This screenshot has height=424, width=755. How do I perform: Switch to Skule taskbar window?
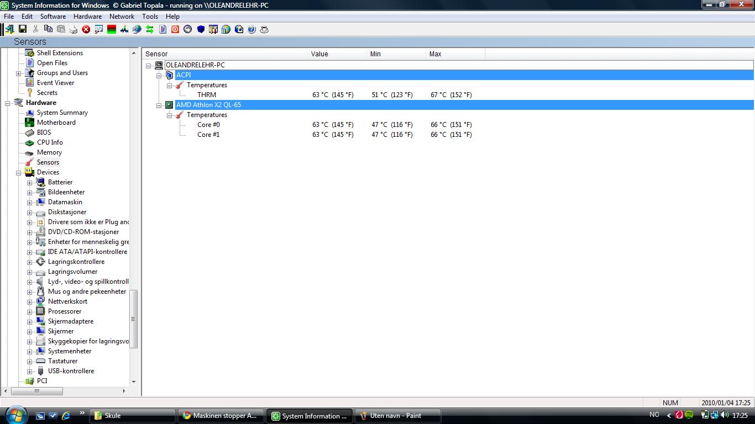pos(133,416)
